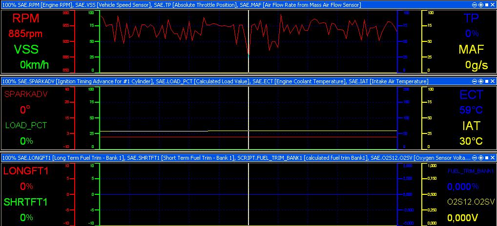This screenshot has height=226, width=497.
Task: Stop the SPARKADV panel with square icon
Action: click(487, 81)
